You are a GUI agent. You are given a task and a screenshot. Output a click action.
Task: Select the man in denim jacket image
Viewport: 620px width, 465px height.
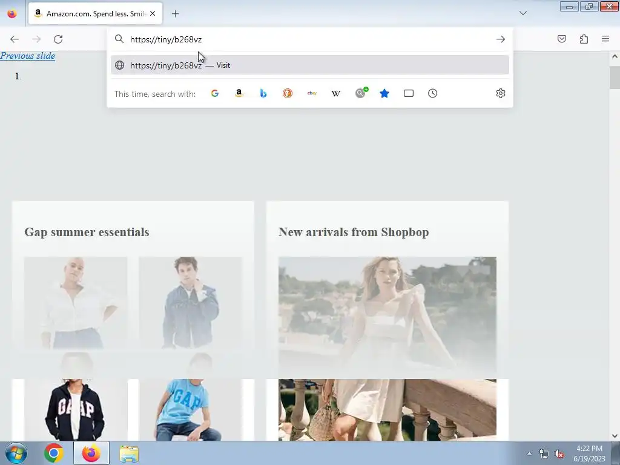[x=190, y=303]
